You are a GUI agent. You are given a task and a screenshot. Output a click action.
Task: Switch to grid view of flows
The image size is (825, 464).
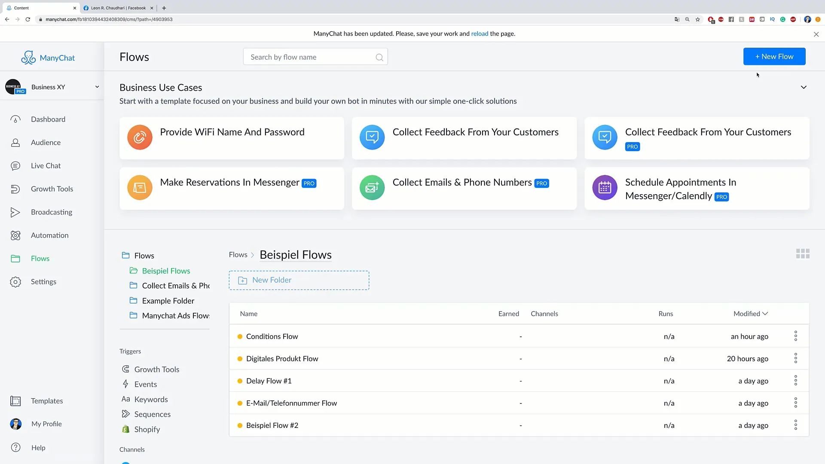coord(803,254)
